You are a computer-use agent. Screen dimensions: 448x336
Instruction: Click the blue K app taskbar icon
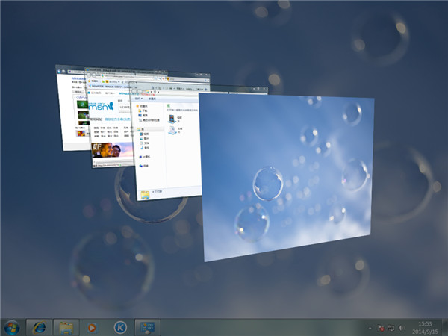pos(119,327)
